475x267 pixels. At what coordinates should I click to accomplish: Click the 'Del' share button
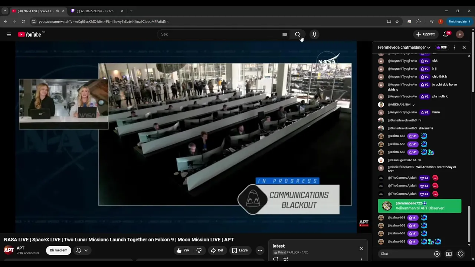(217, 250)
